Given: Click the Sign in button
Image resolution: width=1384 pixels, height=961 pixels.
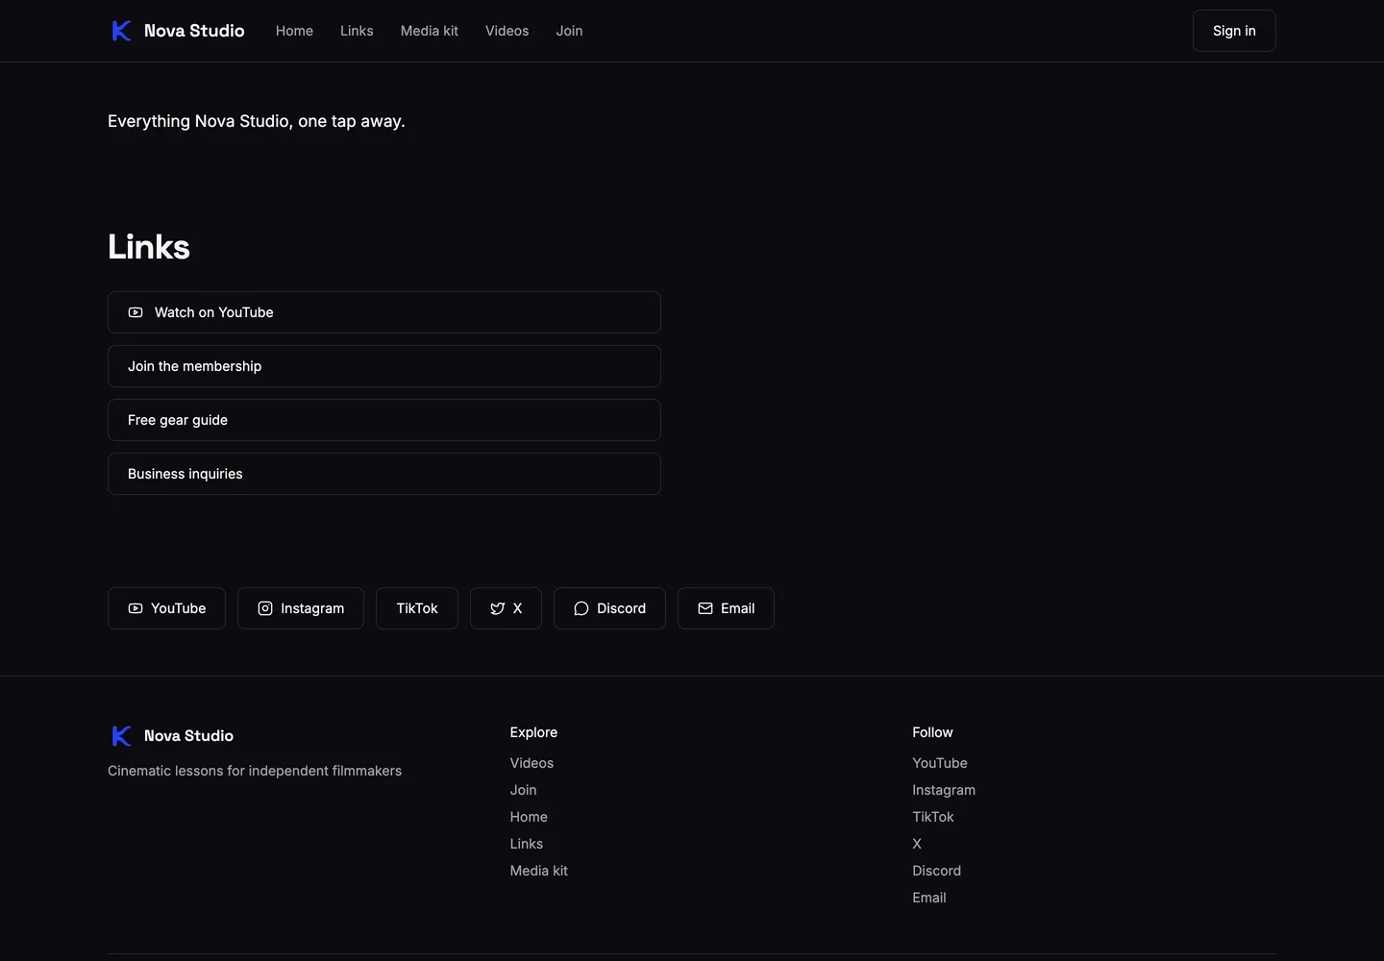Looking at the screenshot, I should tap(1234, 31).
